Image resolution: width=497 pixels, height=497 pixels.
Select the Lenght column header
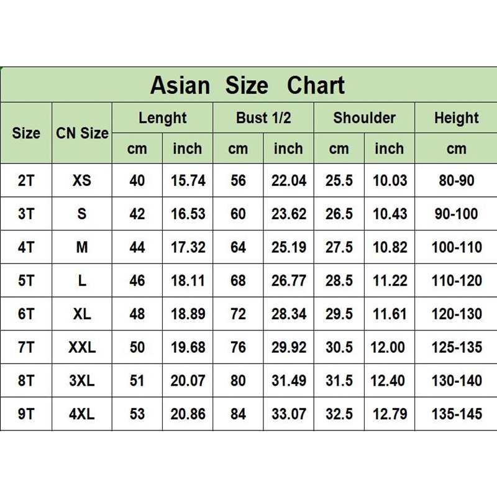point(163,118)
